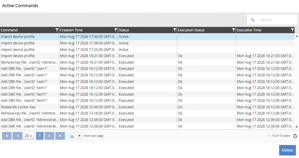Go to the last page arrow

tap(60, 136)
